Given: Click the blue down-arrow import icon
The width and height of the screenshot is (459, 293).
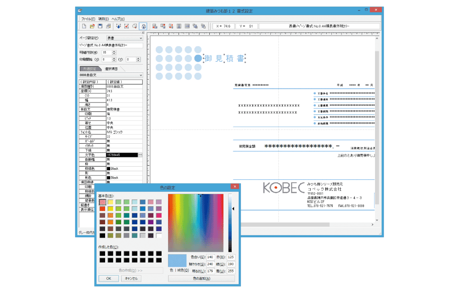Looking at the screenshot, I should 118,26.
